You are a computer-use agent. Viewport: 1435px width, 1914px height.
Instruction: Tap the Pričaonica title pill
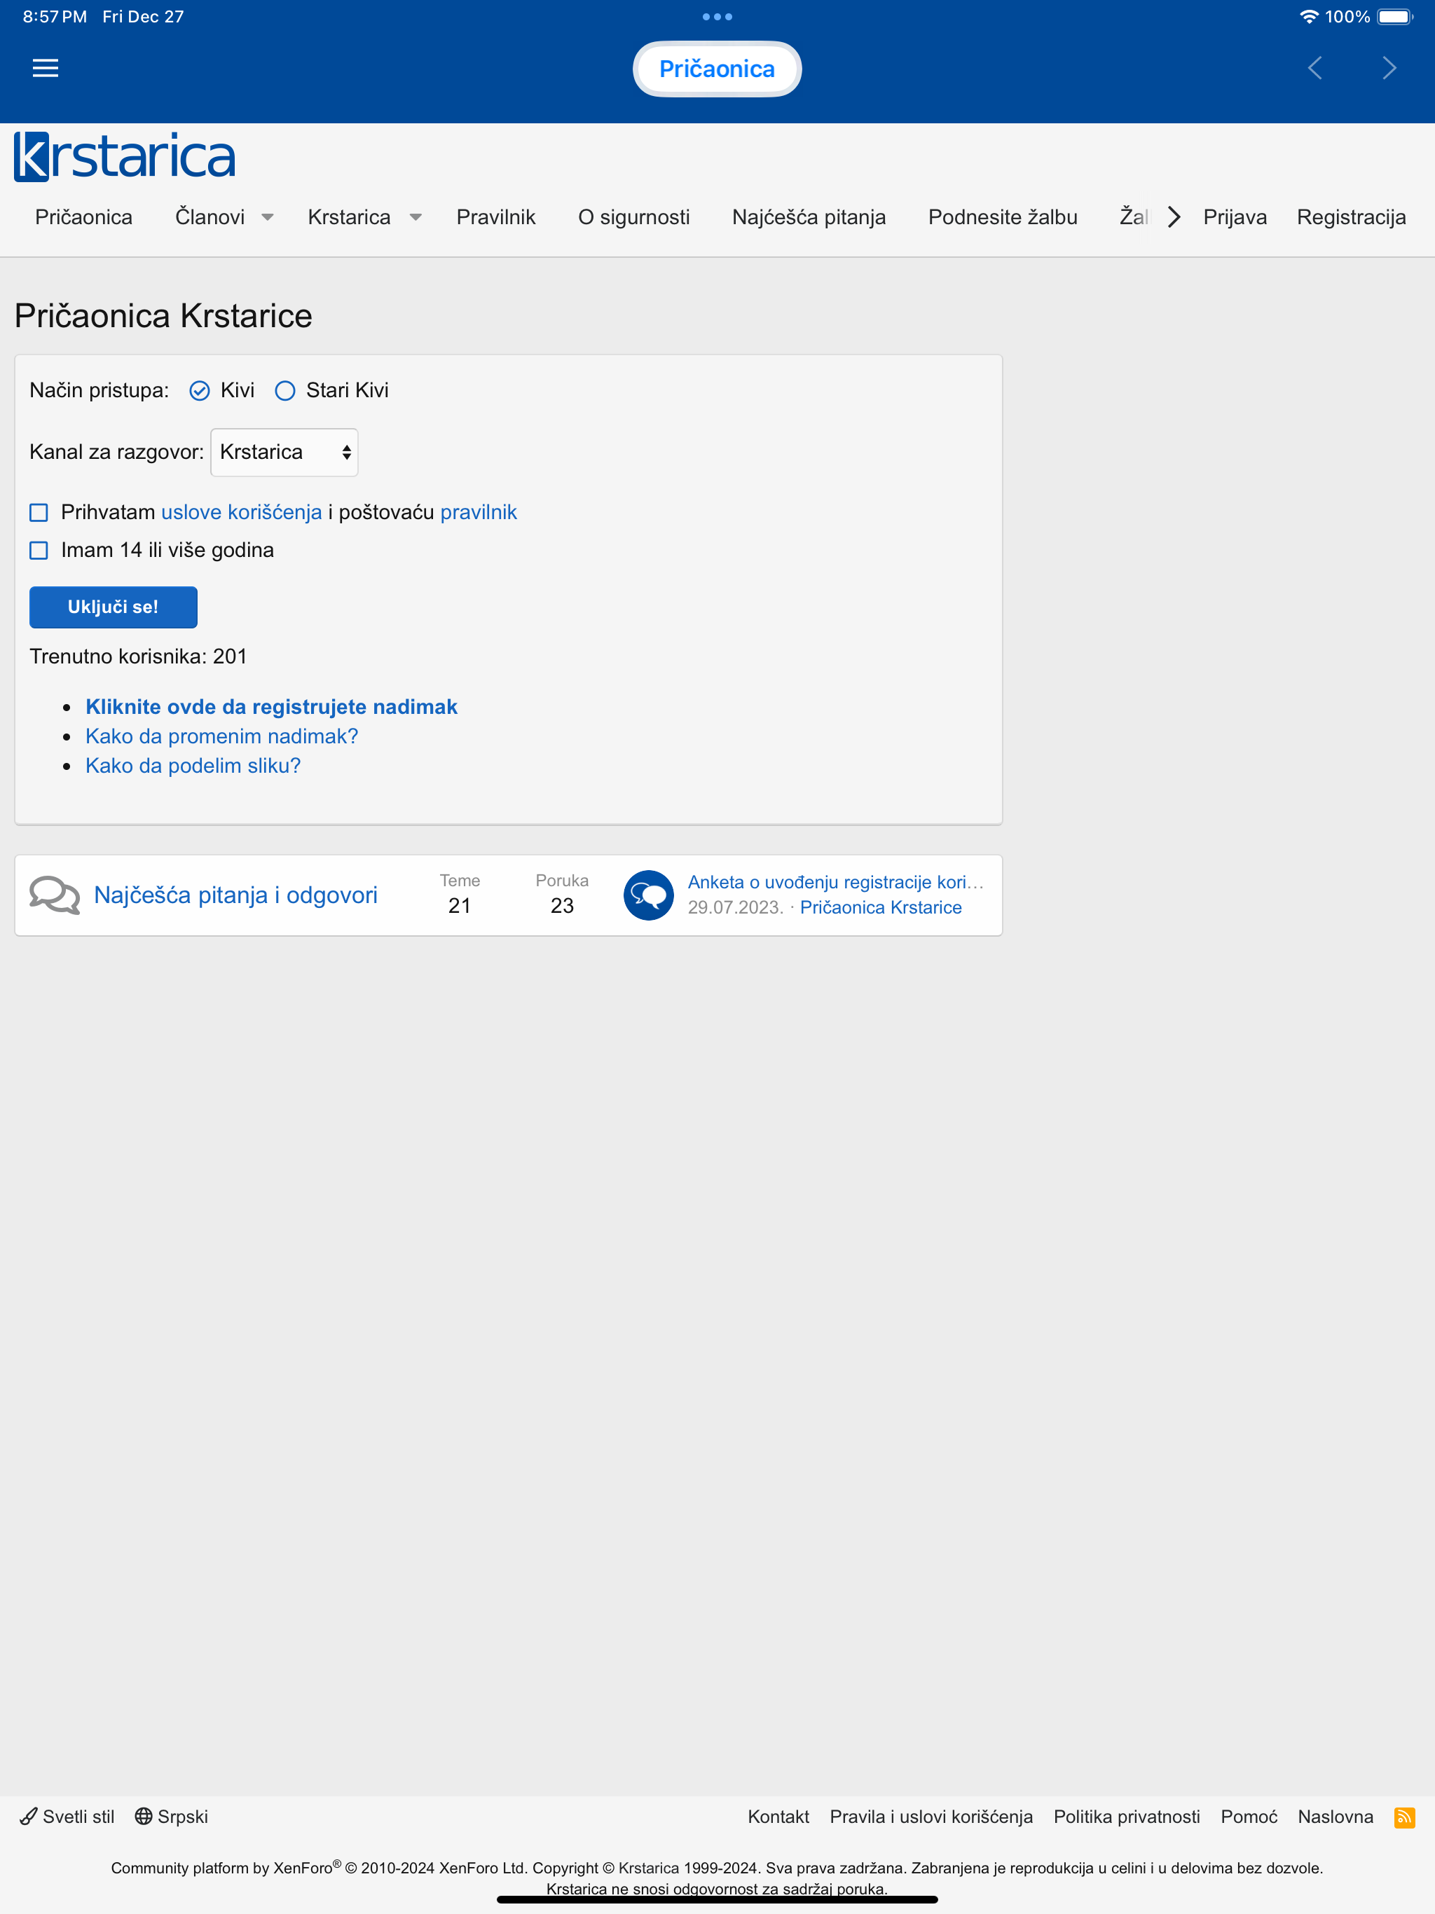pos(717,69)
